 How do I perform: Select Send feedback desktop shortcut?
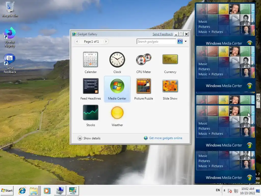click(10, 64)
